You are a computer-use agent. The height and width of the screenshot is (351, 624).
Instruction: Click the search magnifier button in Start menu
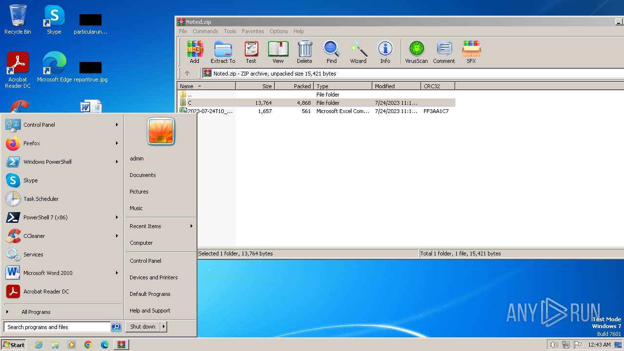[116, 327]
